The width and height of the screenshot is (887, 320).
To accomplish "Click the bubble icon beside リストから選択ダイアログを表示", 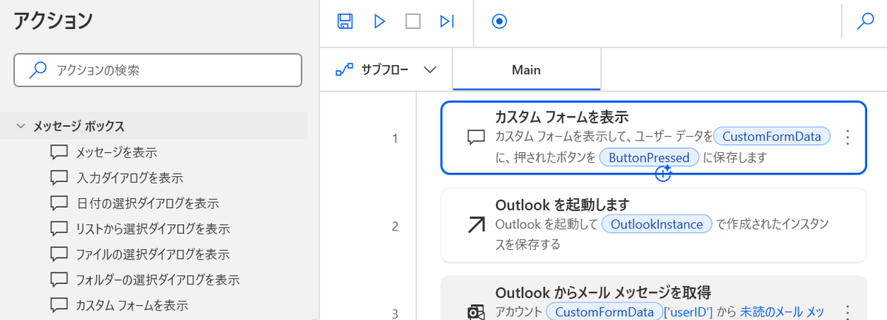I will [x=59, y=228].
